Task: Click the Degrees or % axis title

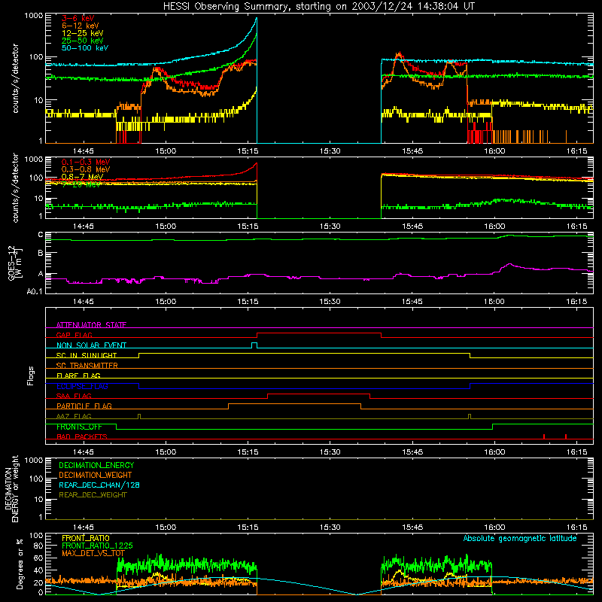Action: pyautogui.click(x=20, y=564)
